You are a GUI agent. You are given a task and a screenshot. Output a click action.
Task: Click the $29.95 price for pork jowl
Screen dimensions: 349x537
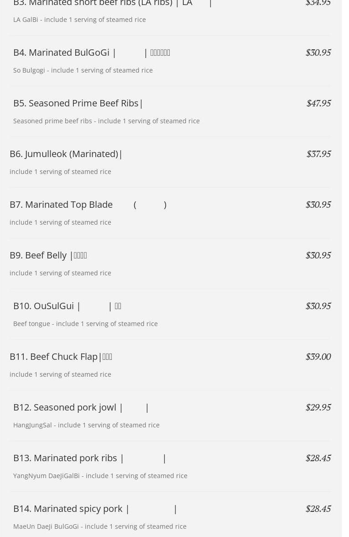coord(318,407)
